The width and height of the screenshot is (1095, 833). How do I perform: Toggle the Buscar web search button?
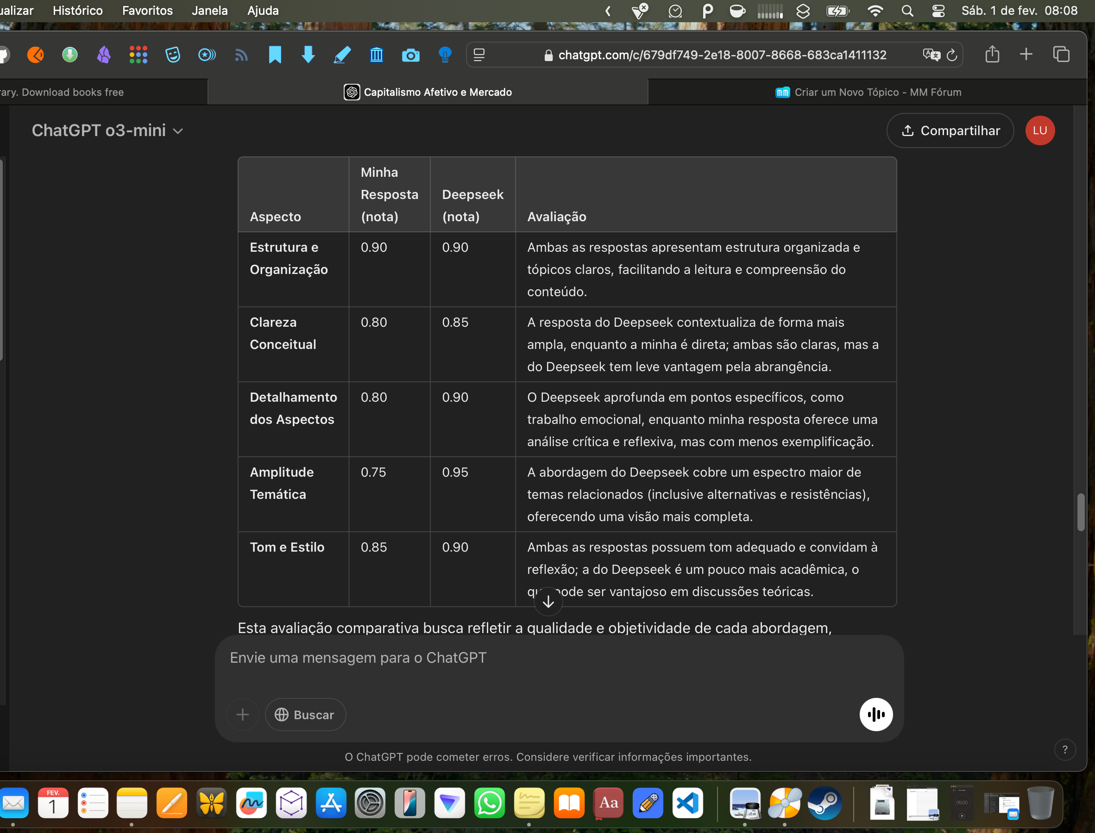point(305,715)
